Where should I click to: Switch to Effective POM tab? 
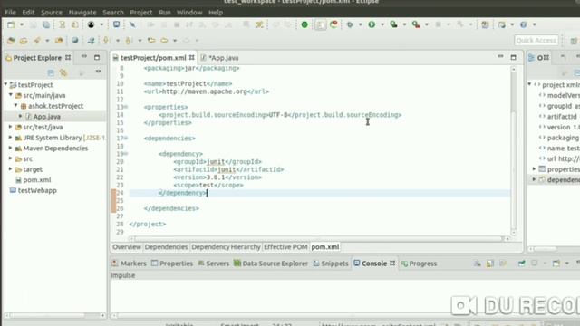tap(285, 247)
